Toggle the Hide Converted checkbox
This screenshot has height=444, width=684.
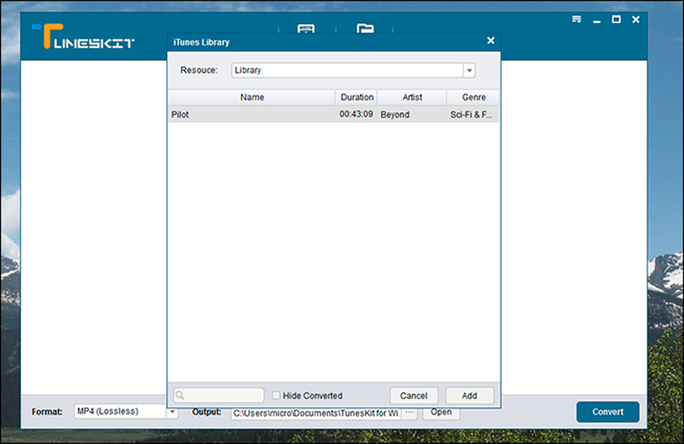click(x=276, y=396)
